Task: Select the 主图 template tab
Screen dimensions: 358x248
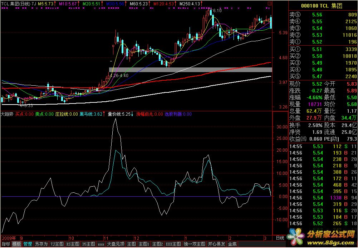Action: [132, 244]
